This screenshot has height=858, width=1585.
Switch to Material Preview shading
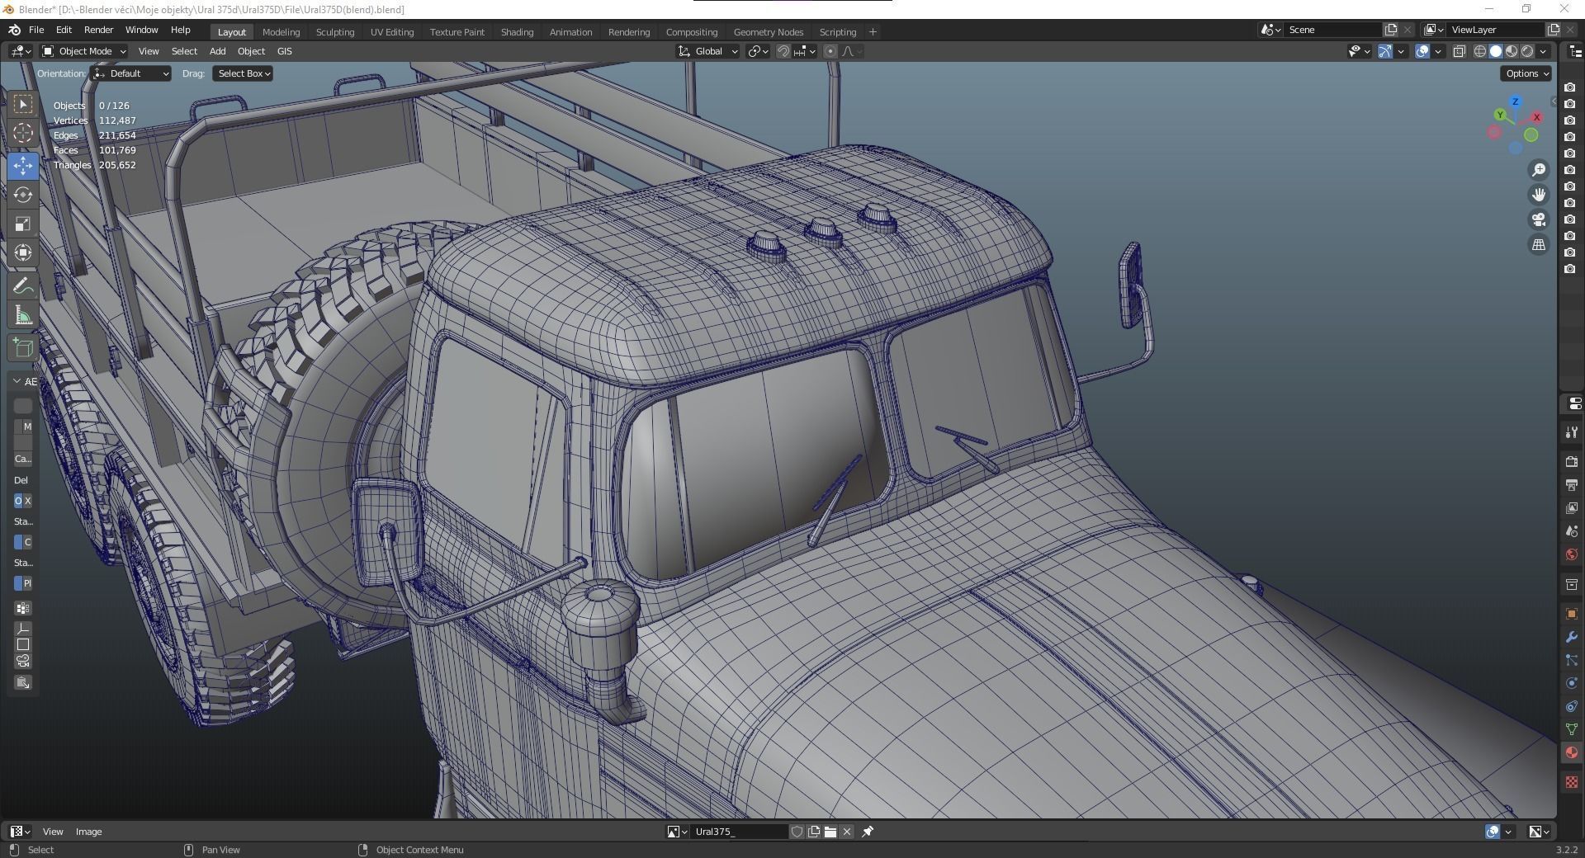(x=1512, y=51)
